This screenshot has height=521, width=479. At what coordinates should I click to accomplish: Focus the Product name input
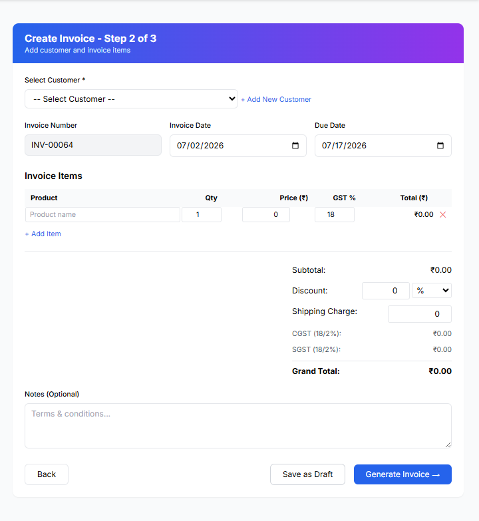(x=102, y=215)
